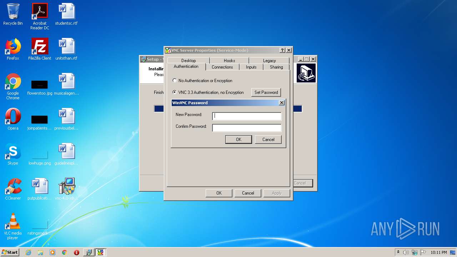Switch to the Legacy tab
Viewport: 457px width, 257px height.
pos(269,61)
